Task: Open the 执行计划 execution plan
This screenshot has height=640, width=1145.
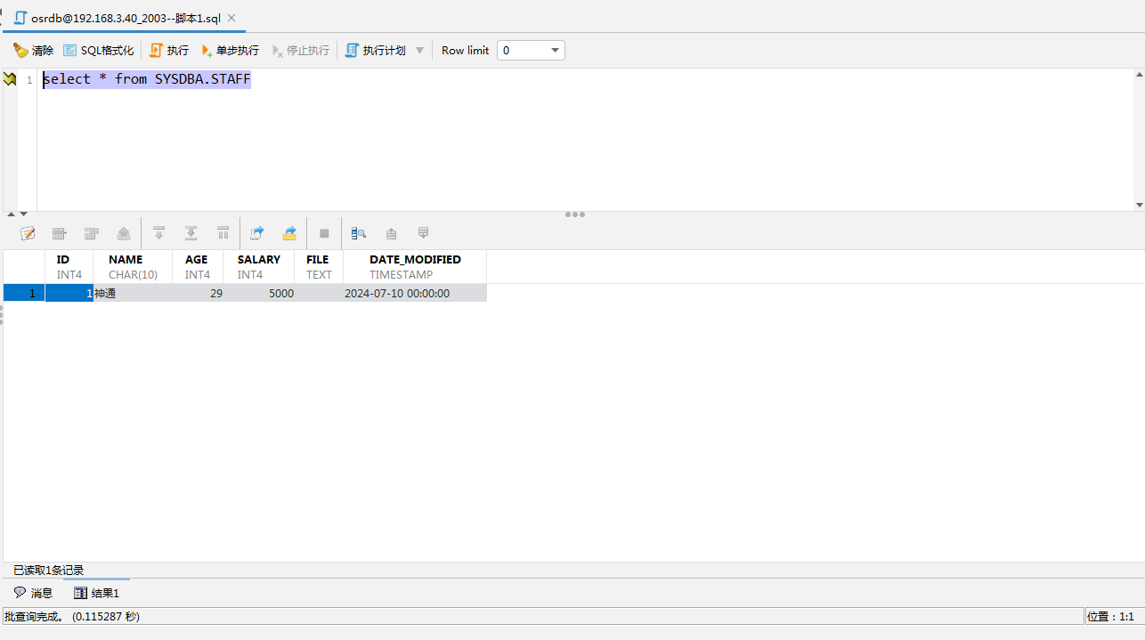Action: pyautogui.click(x=375, y=51)
